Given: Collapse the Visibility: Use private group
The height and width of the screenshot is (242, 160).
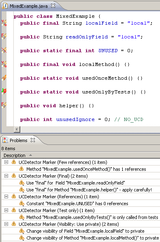Looking at the screenshot, I should (x=6, y=224).
